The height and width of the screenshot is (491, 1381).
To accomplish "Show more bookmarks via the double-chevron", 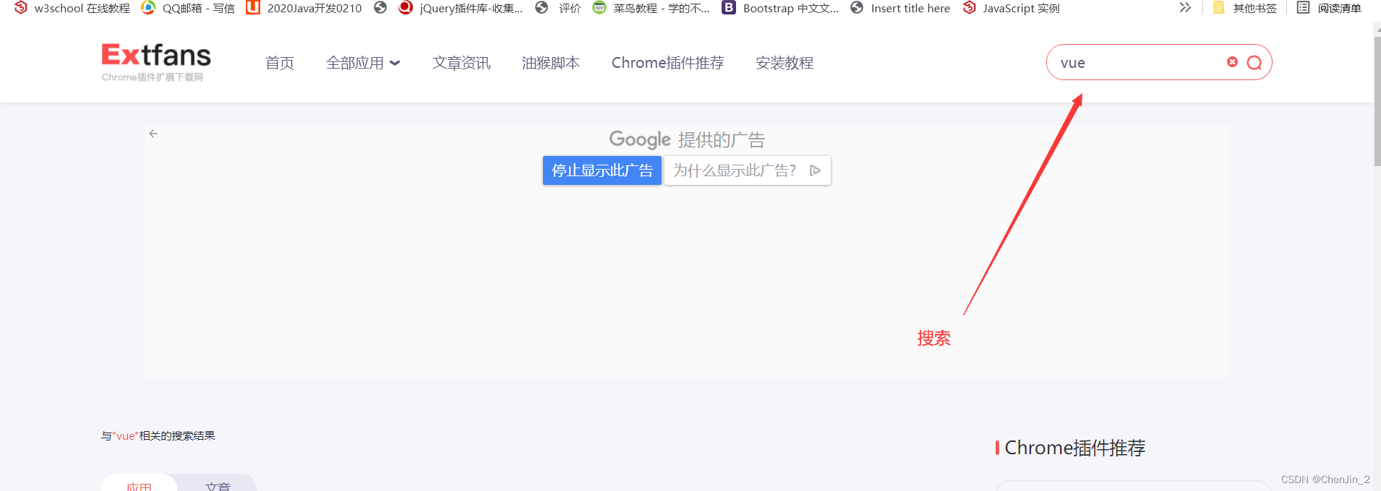I will click(1185, 8).
